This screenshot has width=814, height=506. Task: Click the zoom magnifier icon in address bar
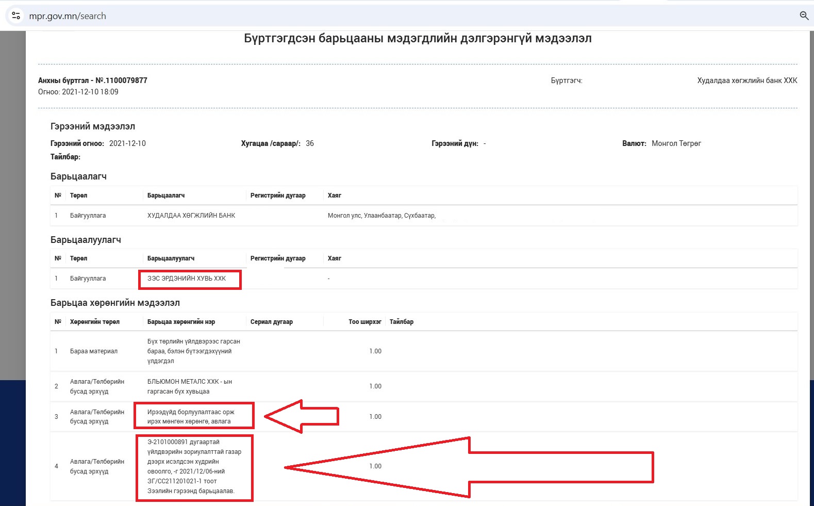click(x=804, y=16)
